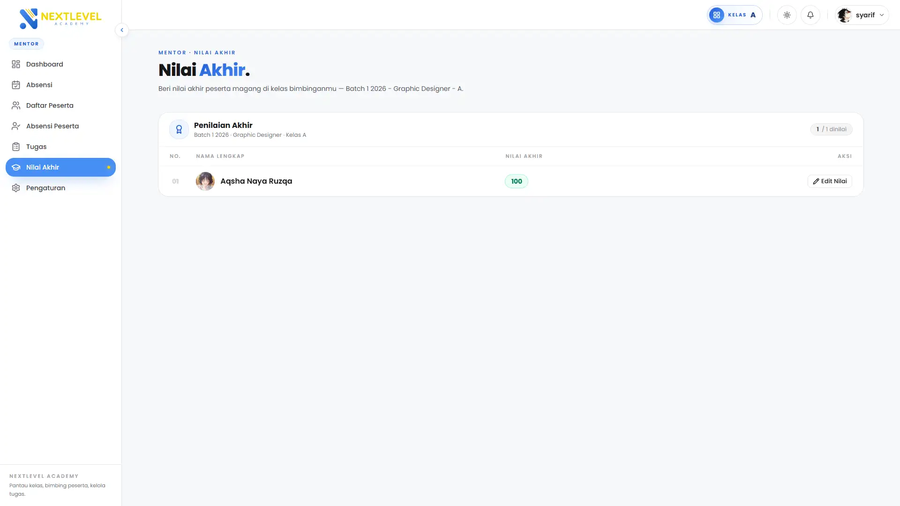Click the 100 score badge

point(517,181)
